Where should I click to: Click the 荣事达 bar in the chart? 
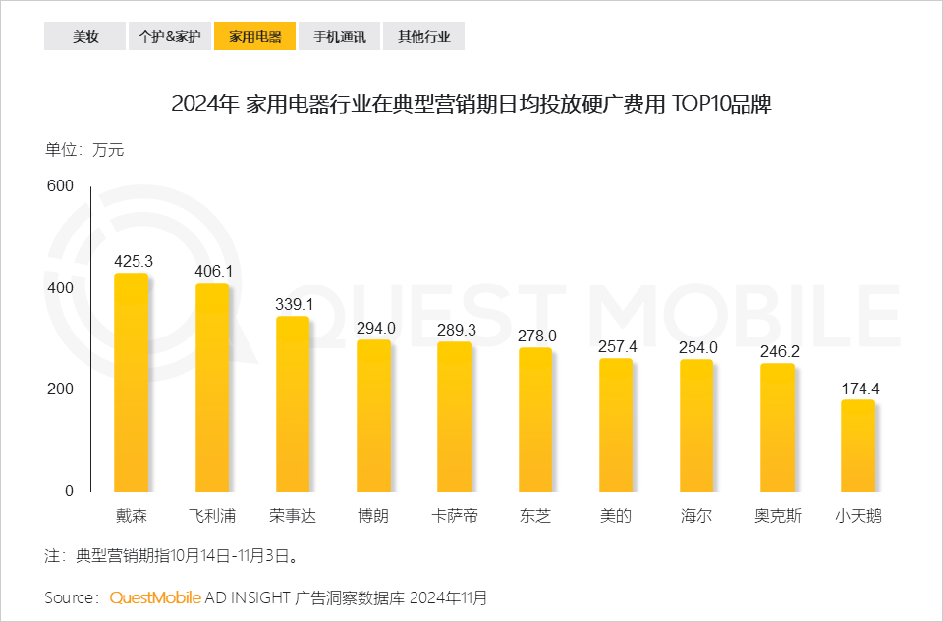click(x=293, y=404)
